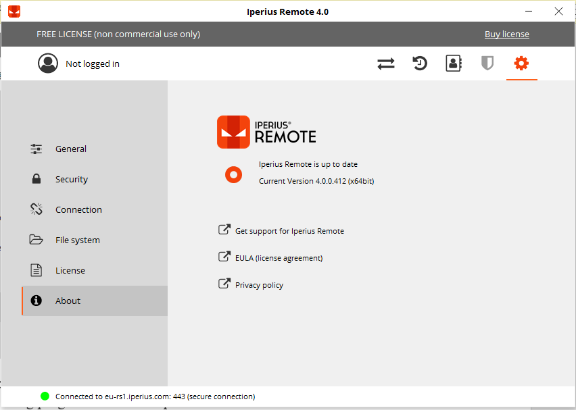Viewport: 576px width, 410px height.
Task: Open the address book contacts icon
Action: [x=453, y=63]
